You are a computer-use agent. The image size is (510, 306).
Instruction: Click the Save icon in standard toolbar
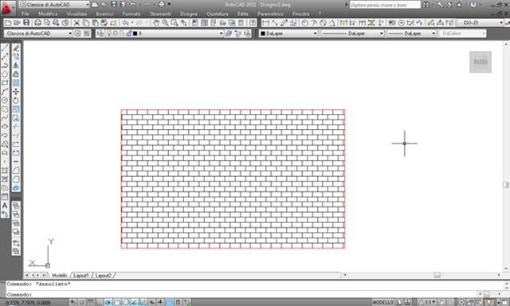(26, 23)
